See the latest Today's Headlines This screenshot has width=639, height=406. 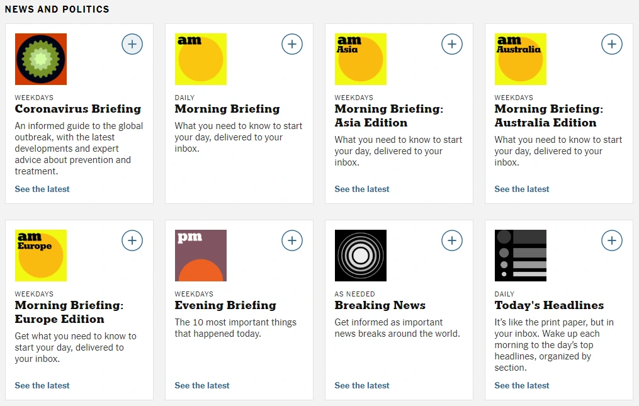click(x=522, y=386)
